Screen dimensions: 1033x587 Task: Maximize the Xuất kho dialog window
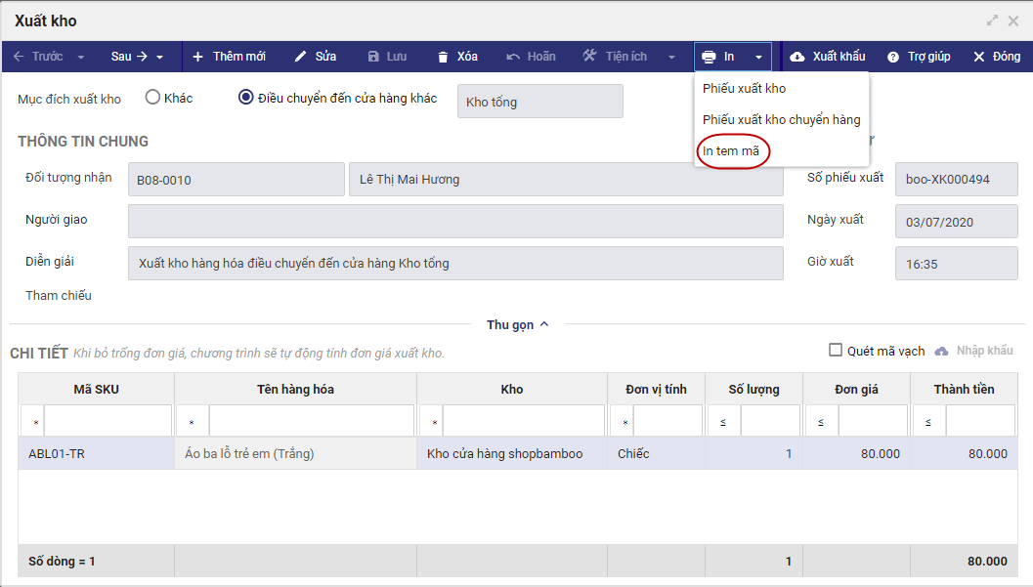tap(992, 21)
